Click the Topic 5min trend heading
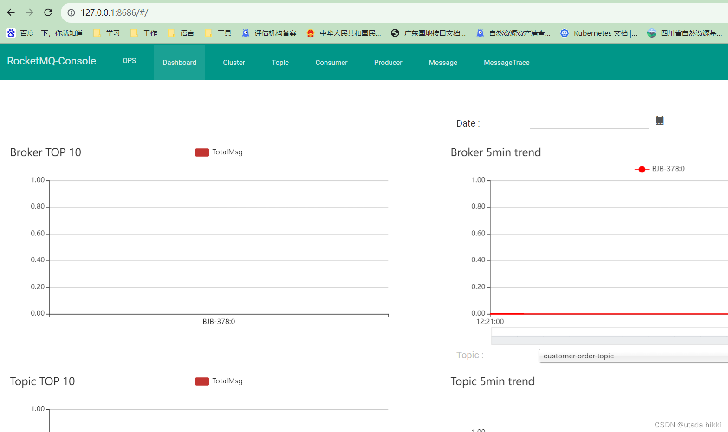 [x=492, y=381]
